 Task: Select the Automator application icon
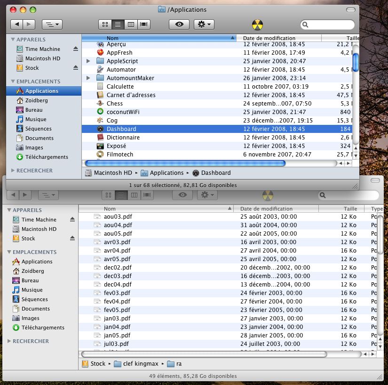click(100, 69)
